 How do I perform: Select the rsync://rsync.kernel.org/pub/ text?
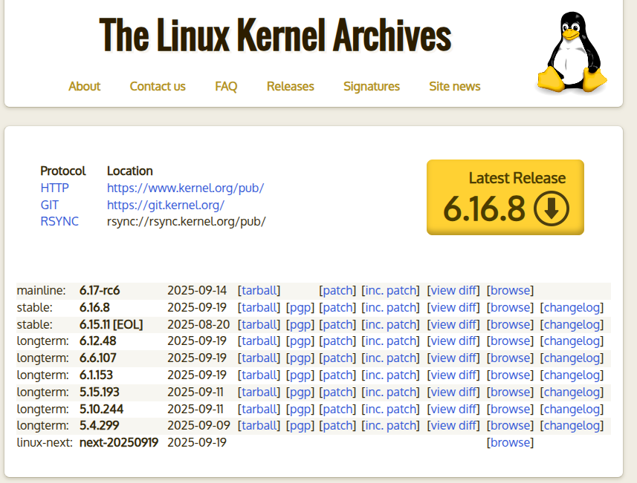[x=186, y=221]
